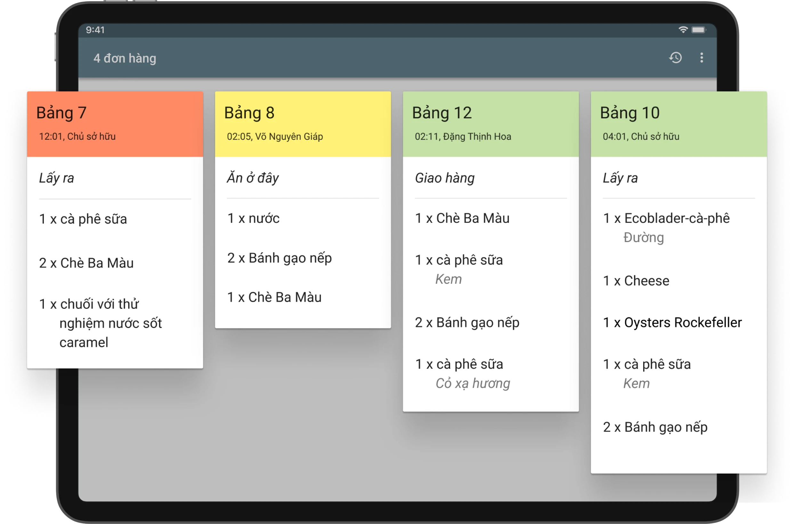Tap 'Giao hàng' label on Bảng 12
Image resolution: width=794 pixels, height=524 pixels.
pyautogui.click(x=444, y=178)
